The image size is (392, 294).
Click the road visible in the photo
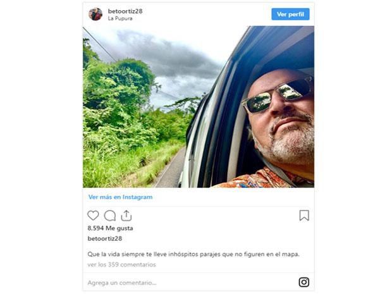coord(171,170)
